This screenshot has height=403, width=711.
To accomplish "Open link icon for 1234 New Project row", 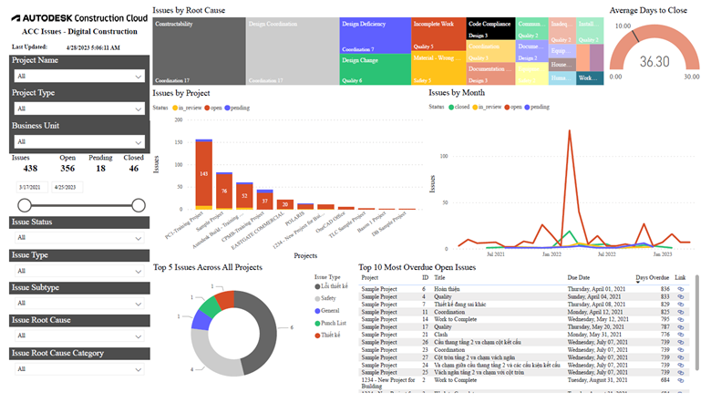I will [681, 380].
